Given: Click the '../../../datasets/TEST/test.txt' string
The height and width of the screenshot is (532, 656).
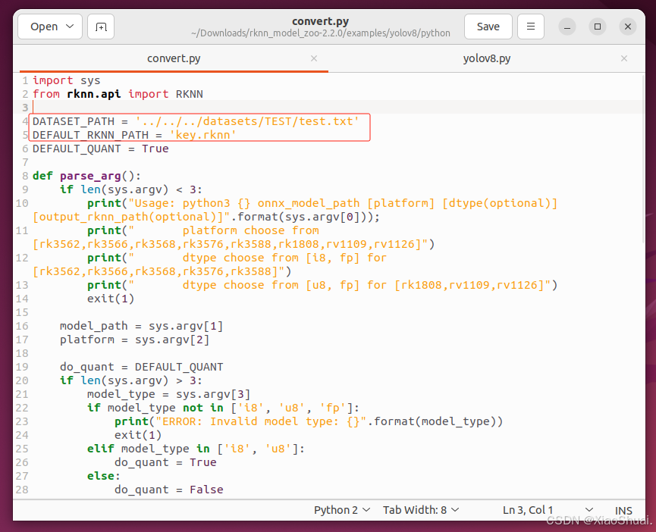Looking at the screenshot, I should click(x=247, y=121).
